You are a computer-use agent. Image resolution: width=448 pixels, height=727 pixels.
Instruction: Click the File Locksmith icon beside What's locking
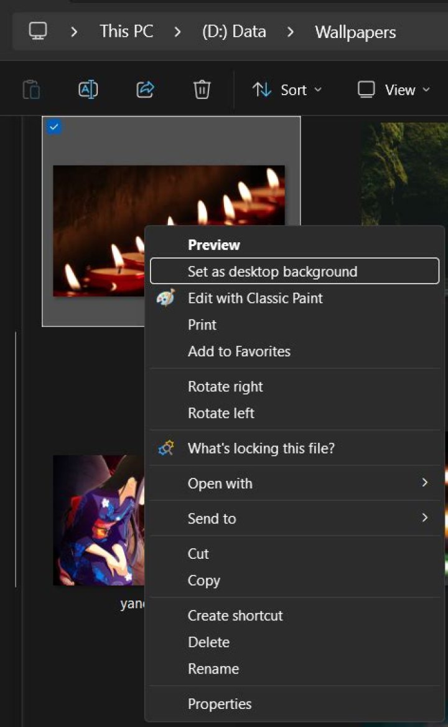click(x=166, y=449)
